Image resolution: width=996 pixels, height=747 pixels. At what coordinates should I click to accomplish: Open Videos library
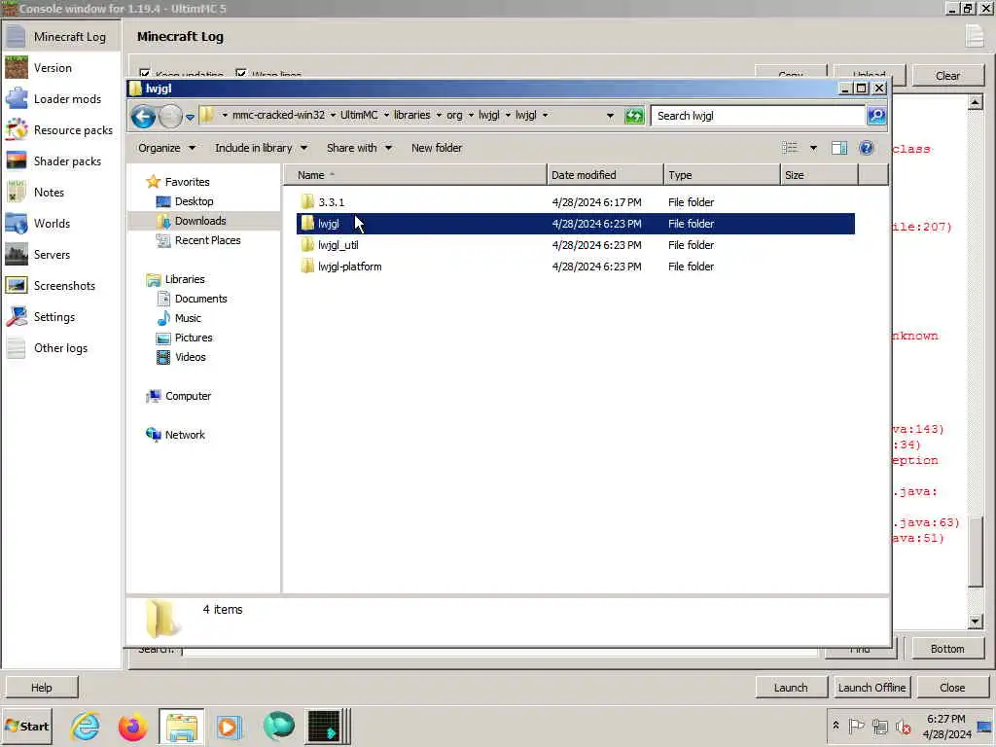(x=190, y=357)
